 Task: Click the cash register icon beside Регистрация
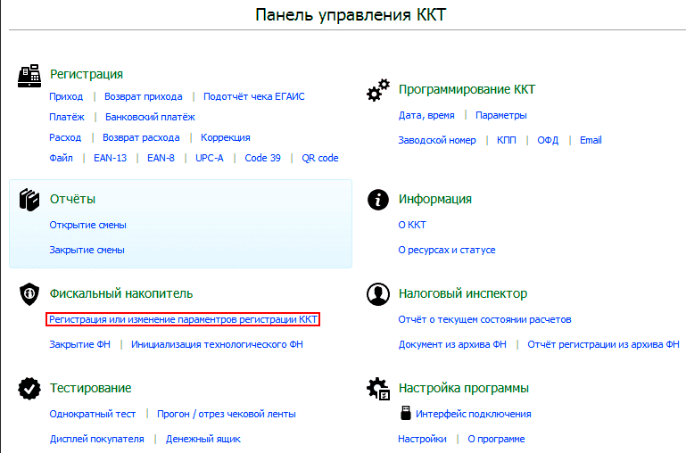tap(29, 76)
